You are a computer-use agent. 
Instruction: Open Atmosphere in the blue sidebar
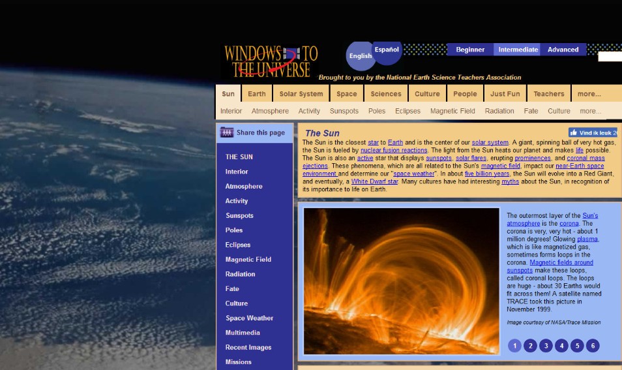(244, 186)
